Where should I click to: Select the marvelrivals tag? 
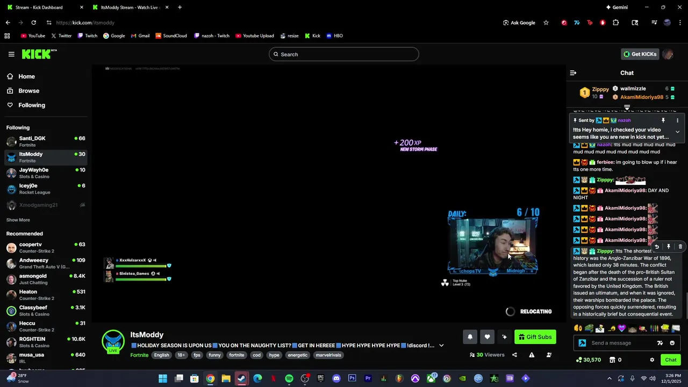[x=328, y=355]
